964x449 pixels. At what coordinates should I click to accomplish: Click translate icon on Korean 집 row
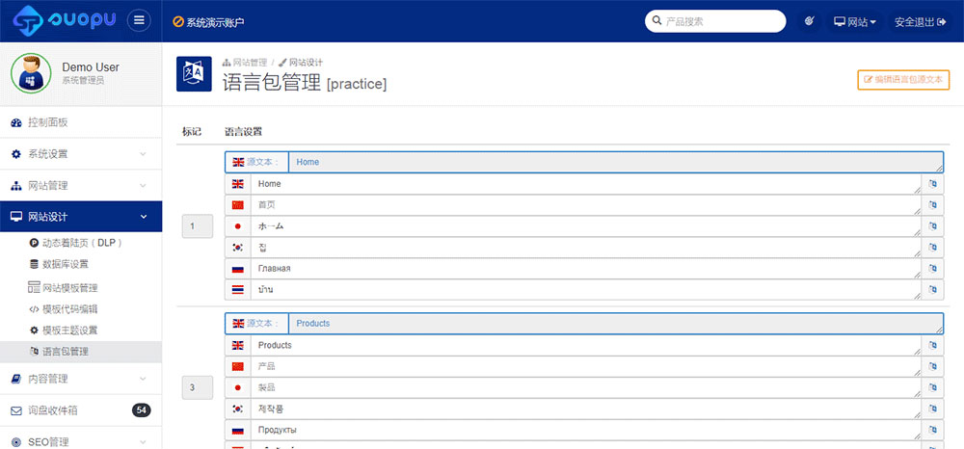(932, 248)
